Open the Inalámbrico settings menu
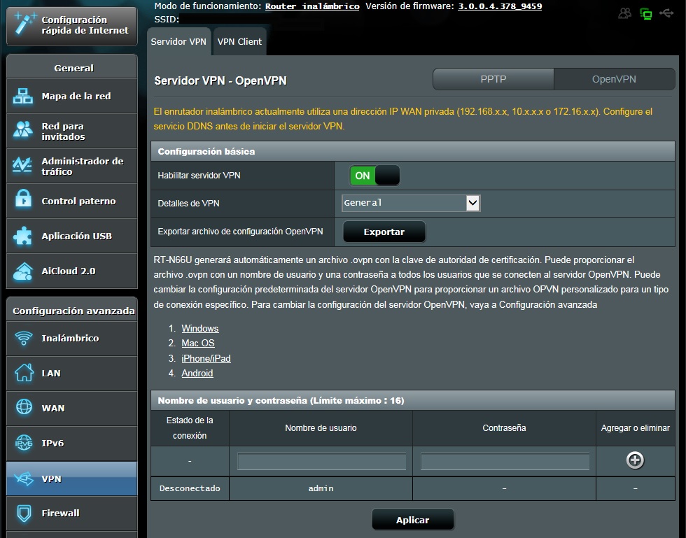The image size is (686, 538). [x=72, y=338]
